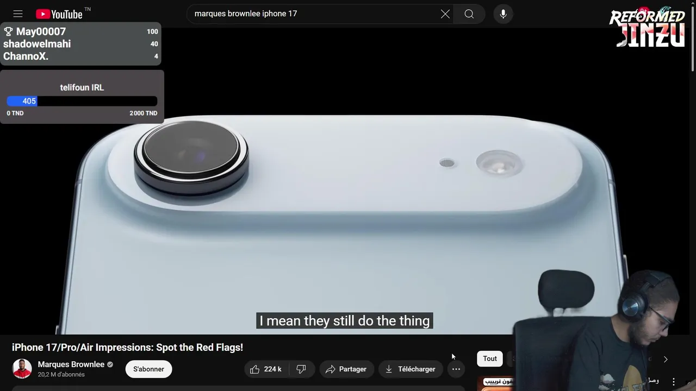
Task: Click the video title text
Action: [127, 348]
